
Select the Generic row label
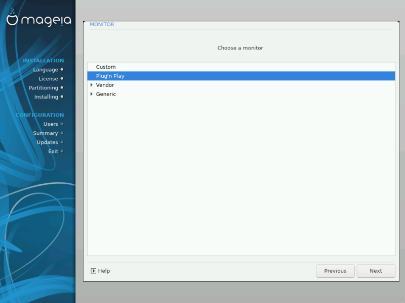click(106, 94)
